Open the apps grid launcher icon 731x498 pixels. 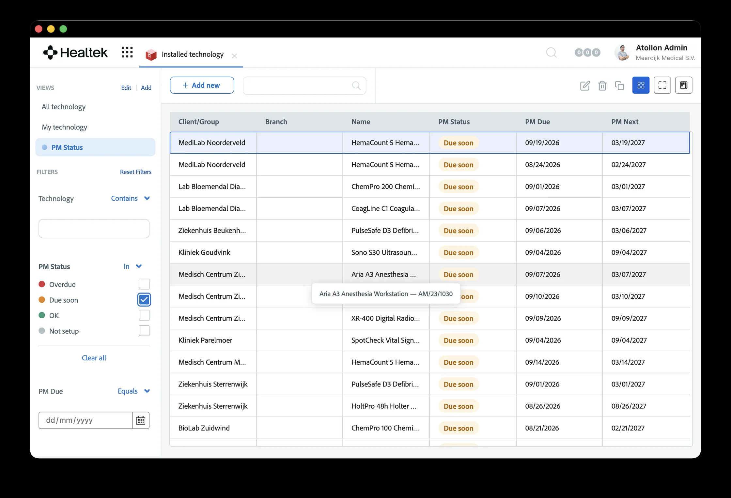pos(127,53)
